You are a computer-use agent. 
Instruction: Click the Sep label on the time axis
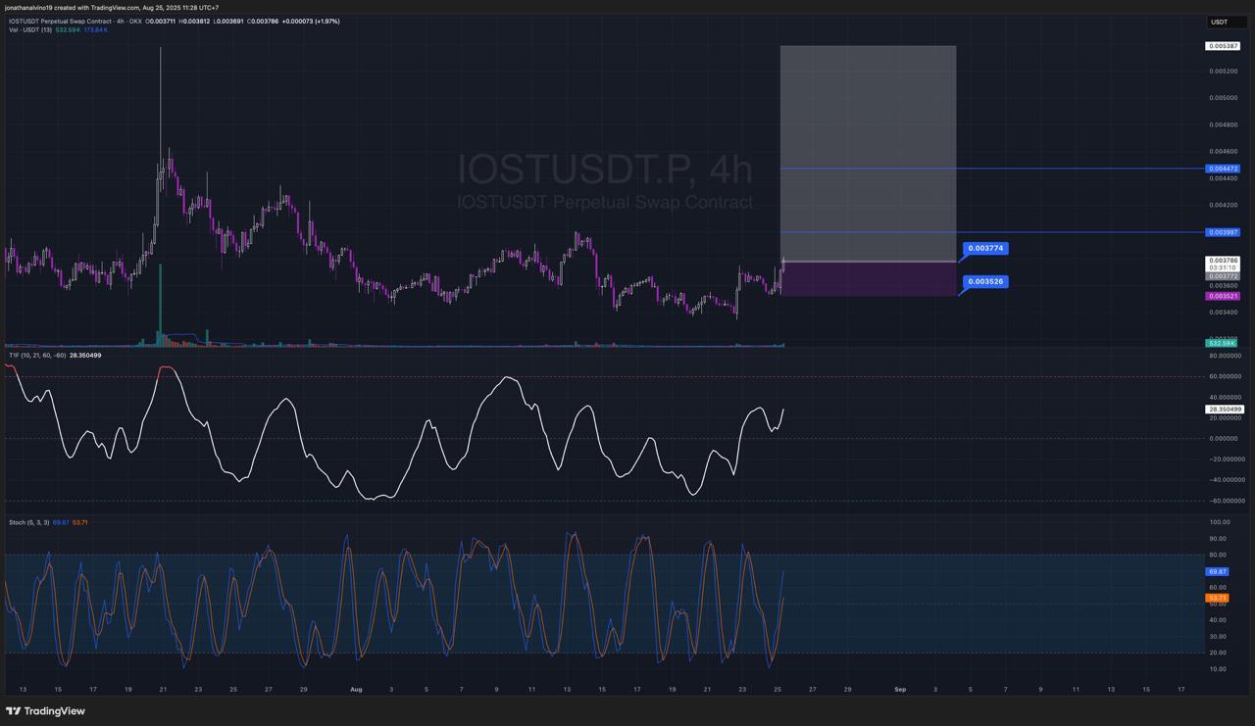click(x=900, y=690)
